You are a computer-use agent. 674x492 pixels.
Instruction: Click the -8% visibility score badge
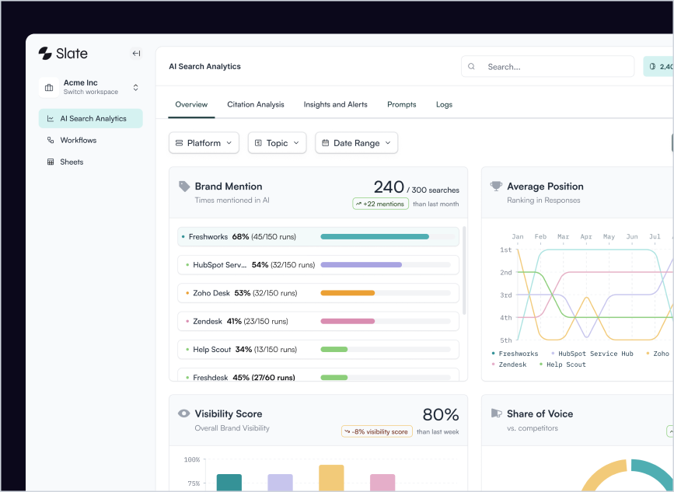tap(376, 431)
